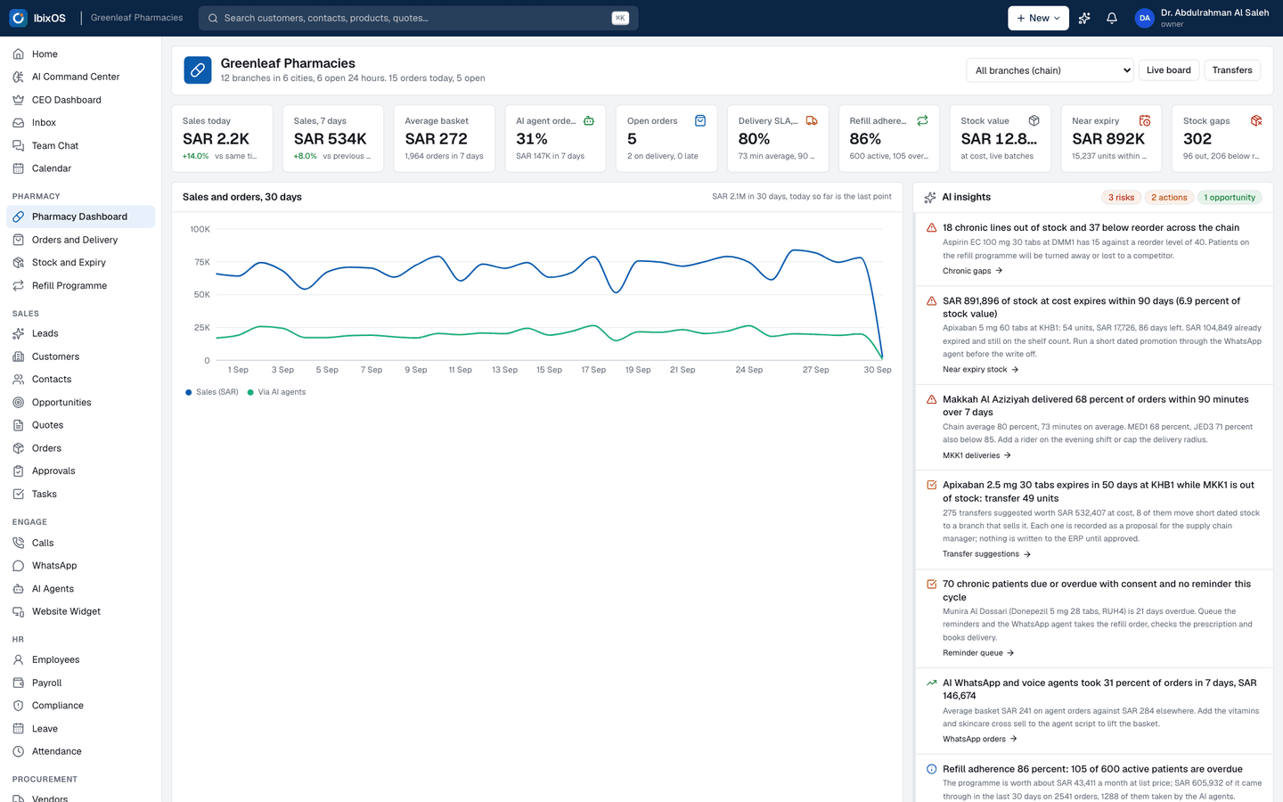Click the search customers input field
Viewport: 1283px width, 802px height.
[418, 18]
